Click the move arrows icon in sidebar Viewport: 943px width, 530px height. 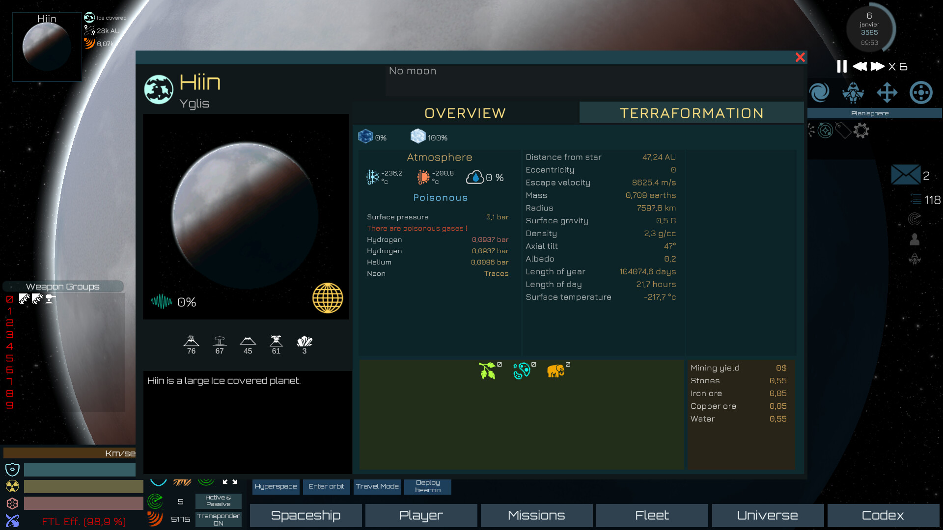[887, 92]
